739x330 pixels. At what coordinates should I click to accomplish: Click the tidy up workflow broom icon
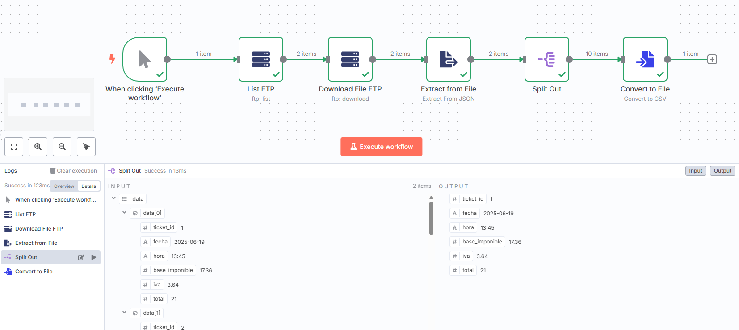86,147
